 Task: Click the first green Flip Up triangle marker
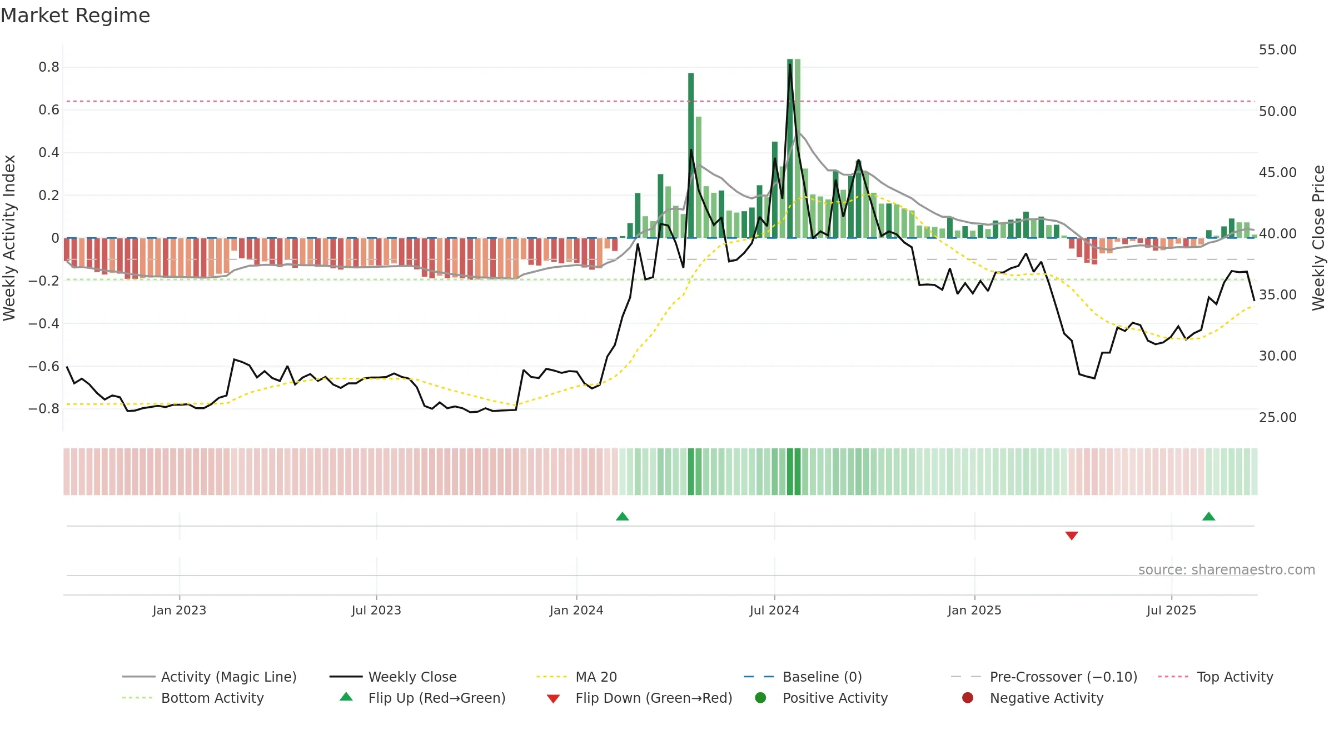[623, 517]
